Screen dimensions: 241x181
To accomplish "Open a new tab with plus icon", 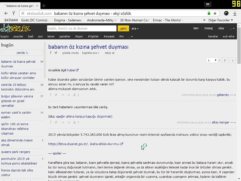I will (x=44, y=6).
